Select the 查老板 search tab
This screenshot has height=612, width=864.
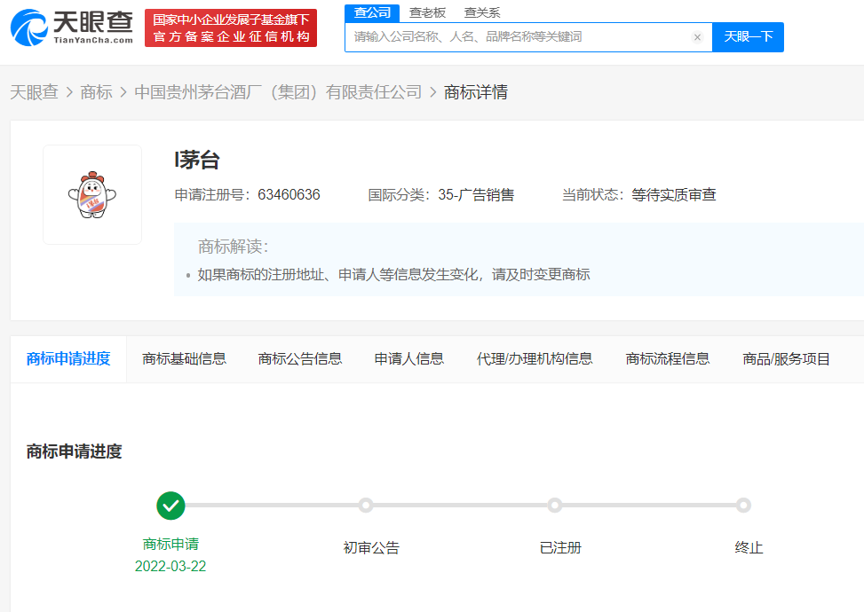point(427,12)
